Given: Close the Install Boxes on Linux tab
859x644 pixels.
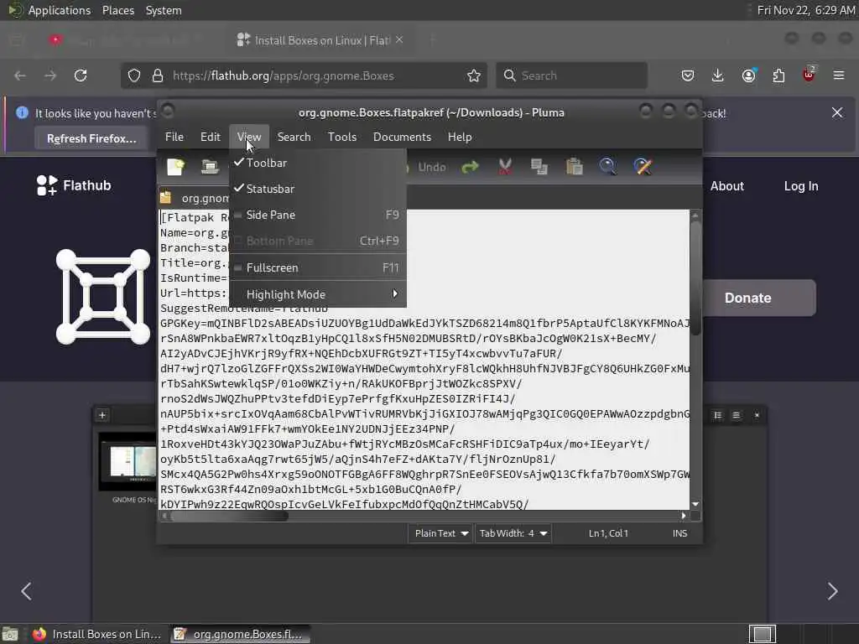Looking at the screenshot, I should click(x=399, y=40).
